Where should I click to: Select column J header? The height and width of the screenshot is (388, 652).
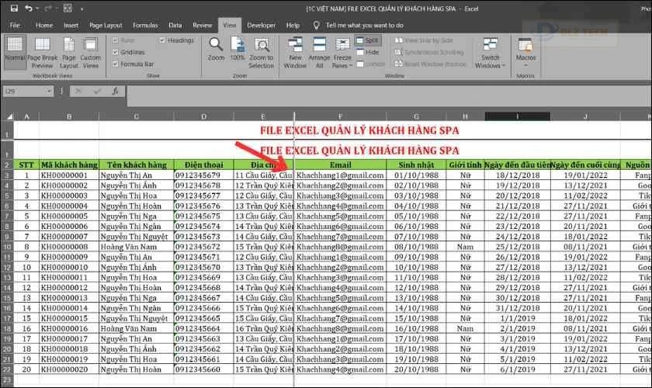click(x=585, y=116)
